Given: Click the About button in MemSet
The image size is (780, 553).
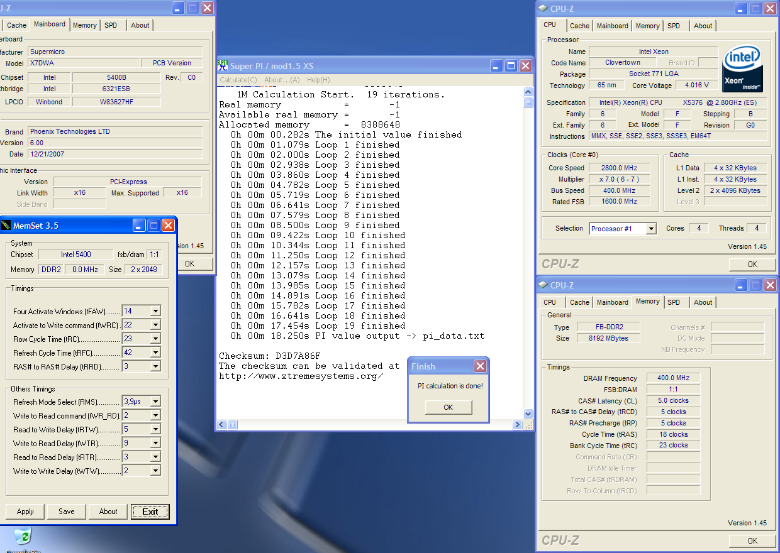Looking at the screenshot, I should pos(108,512).
